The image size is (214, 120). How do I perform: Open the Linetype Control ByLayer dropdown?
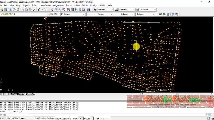111,14
